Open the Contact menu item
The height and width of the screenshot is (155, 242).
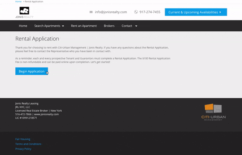[x=127, y=26]
